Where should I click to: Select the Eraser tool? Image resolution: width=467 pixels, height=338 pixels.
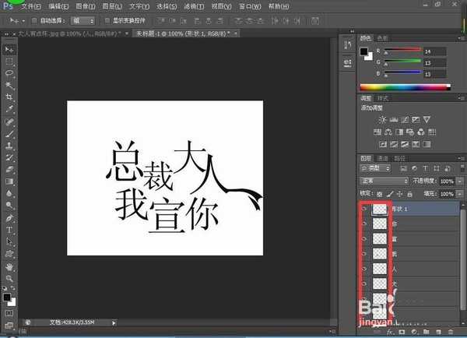[x=9, y=169]
